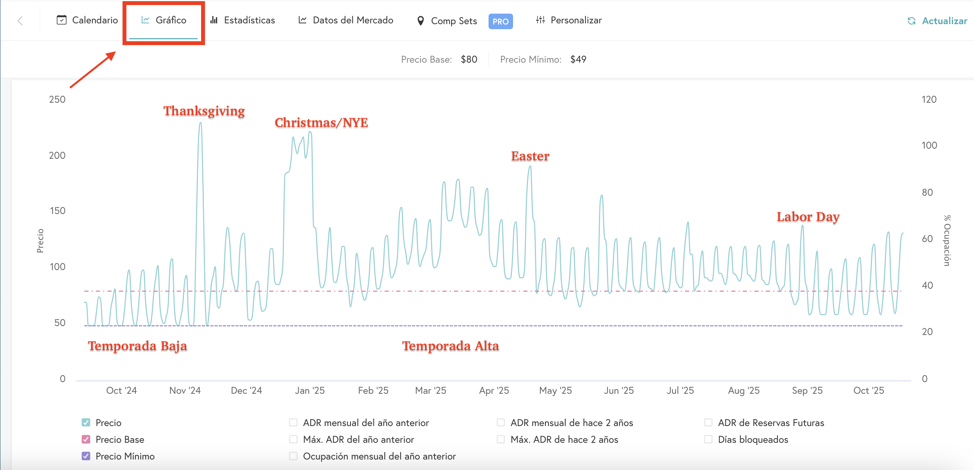Click the Calendario calendar icon
974x470 pixels.
click(61, 20)
